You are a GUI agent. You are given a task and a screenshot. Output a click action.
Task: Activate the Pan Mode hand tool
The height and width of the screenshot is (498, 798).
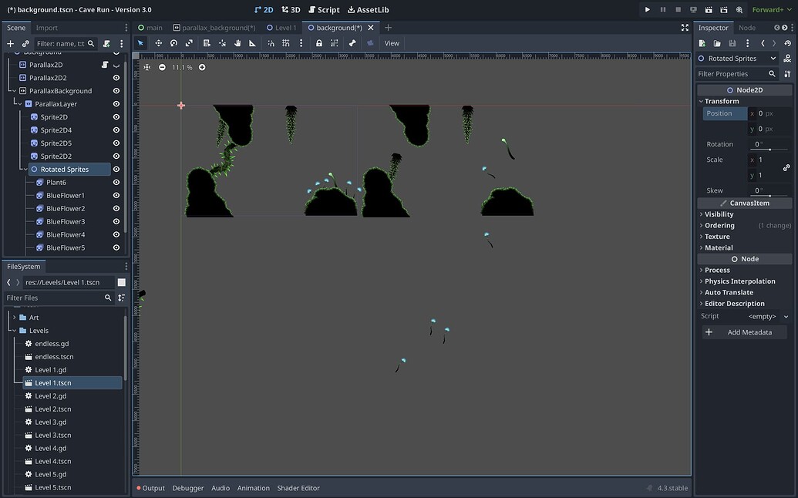[x=237, y=43]
